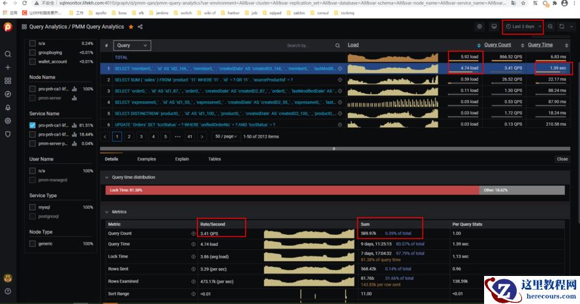Check the mysql service type checkbox
This screenshot has height=304, width=580.
click(x=33, y=207)
